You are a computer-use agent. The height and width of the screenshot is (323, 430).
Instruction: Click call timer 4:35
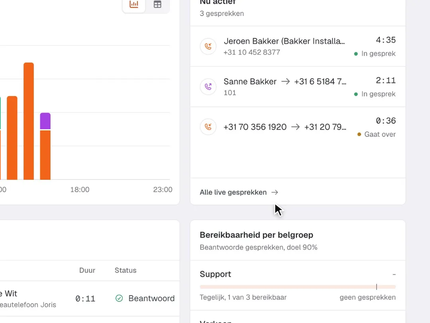point(385,40)
